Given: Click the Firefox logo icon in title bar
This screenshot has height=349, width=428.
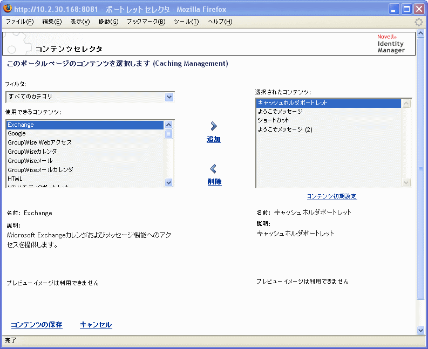Looking at the screenshot, I should [x=8, y=9].
